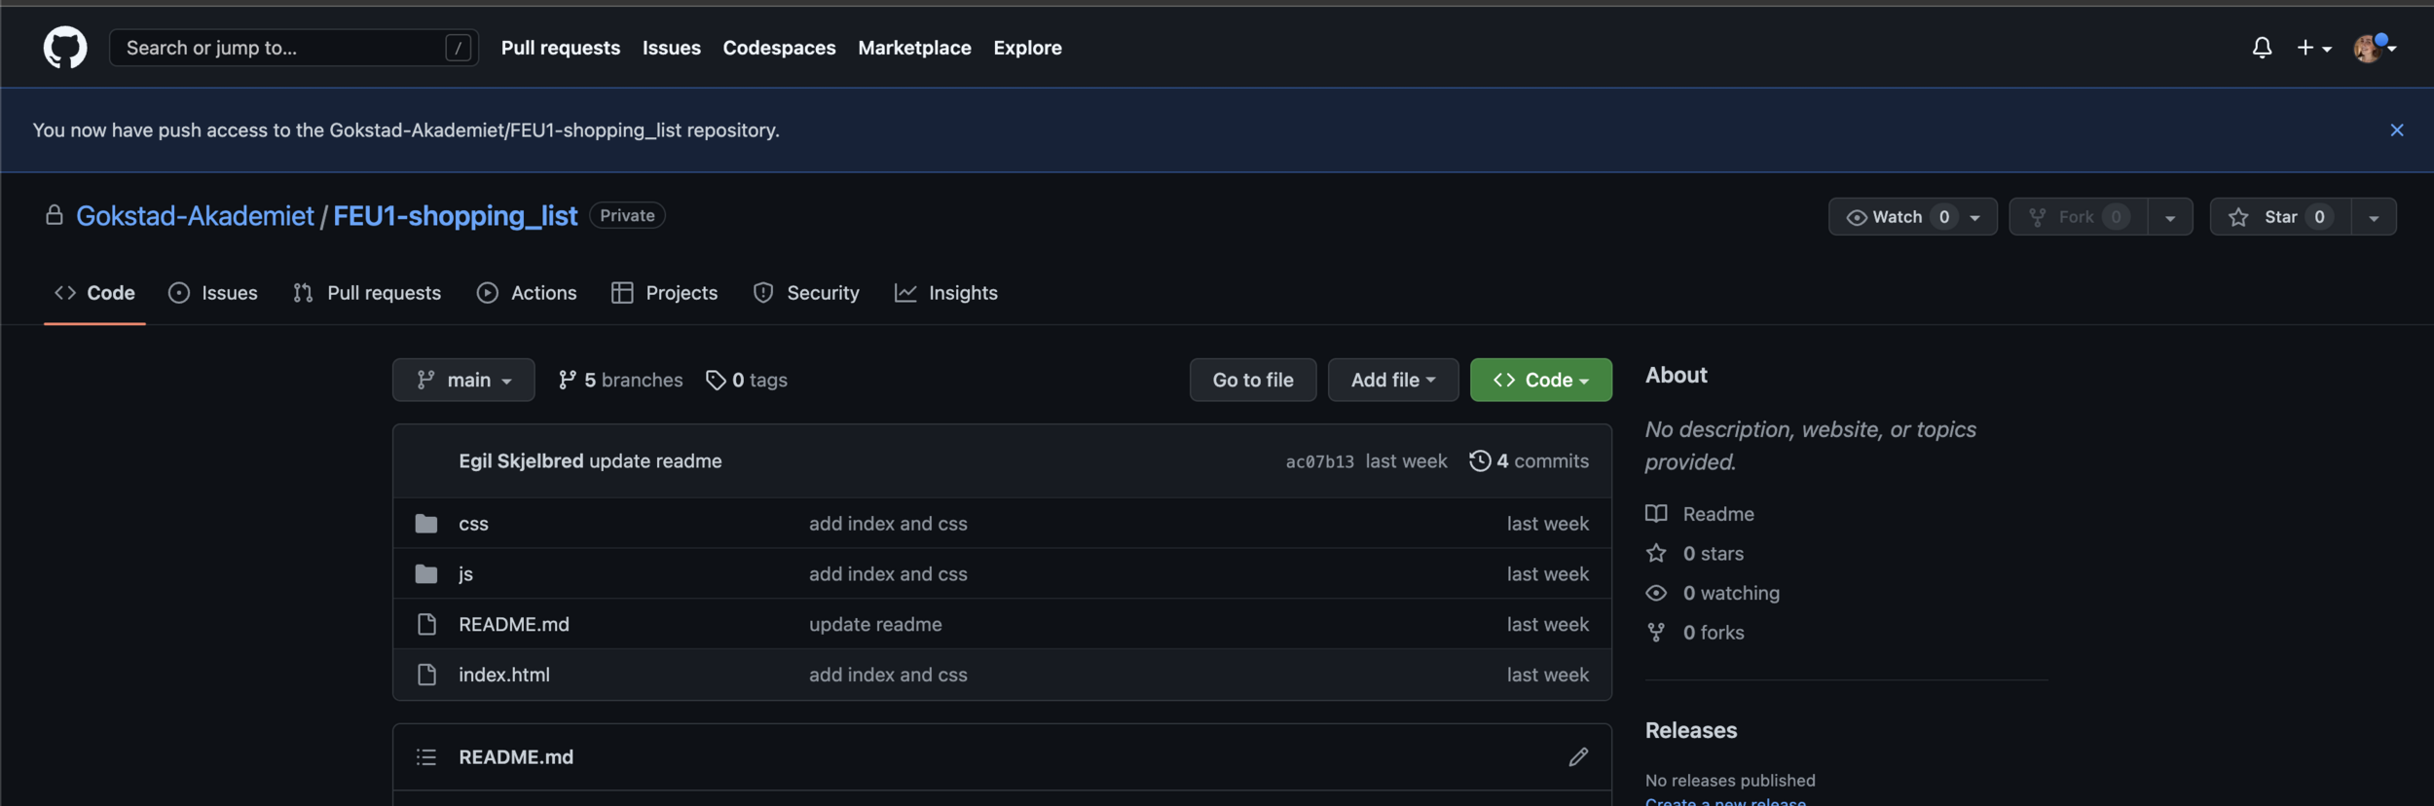Open the README outline list icon
Viewport: 2434px width, 806px height.
click(426, 756)
